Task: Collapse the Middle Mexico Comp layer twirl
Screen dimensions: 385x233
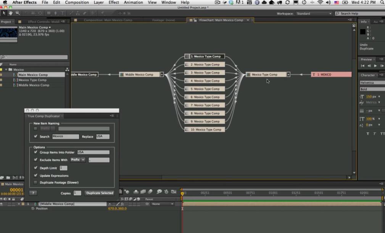Action: 19,204
